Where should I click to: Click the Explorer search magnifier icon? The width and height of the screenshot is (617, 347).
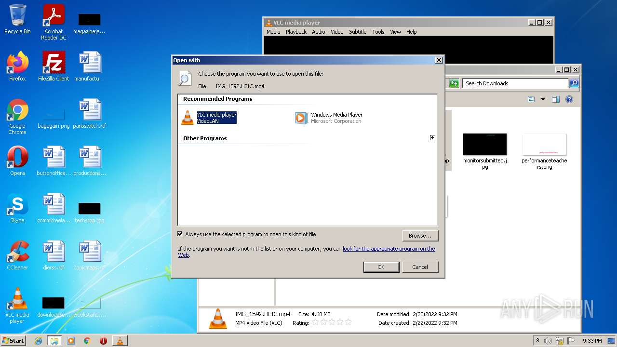[574, 83]
